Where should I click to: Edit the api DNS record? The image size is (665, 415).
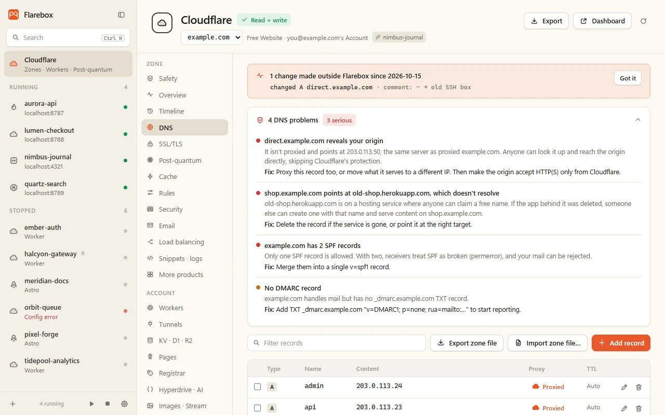[624, 408]
